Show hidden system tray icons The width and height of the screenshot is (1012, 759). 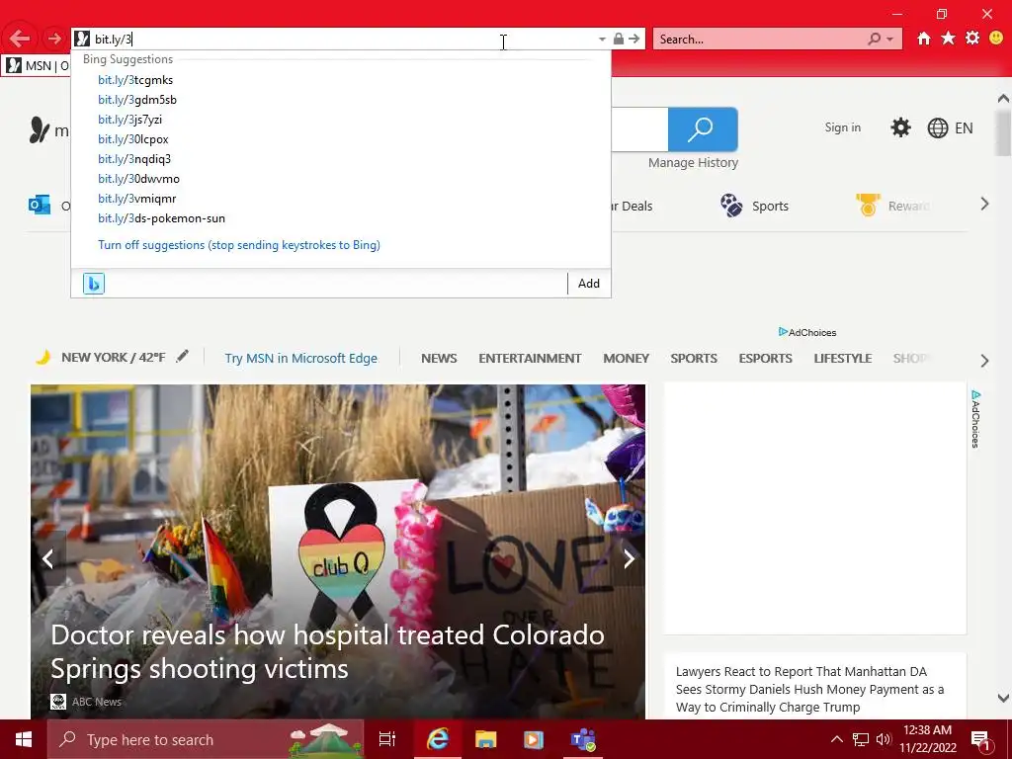pyautogui.click(x=836, y=739)
